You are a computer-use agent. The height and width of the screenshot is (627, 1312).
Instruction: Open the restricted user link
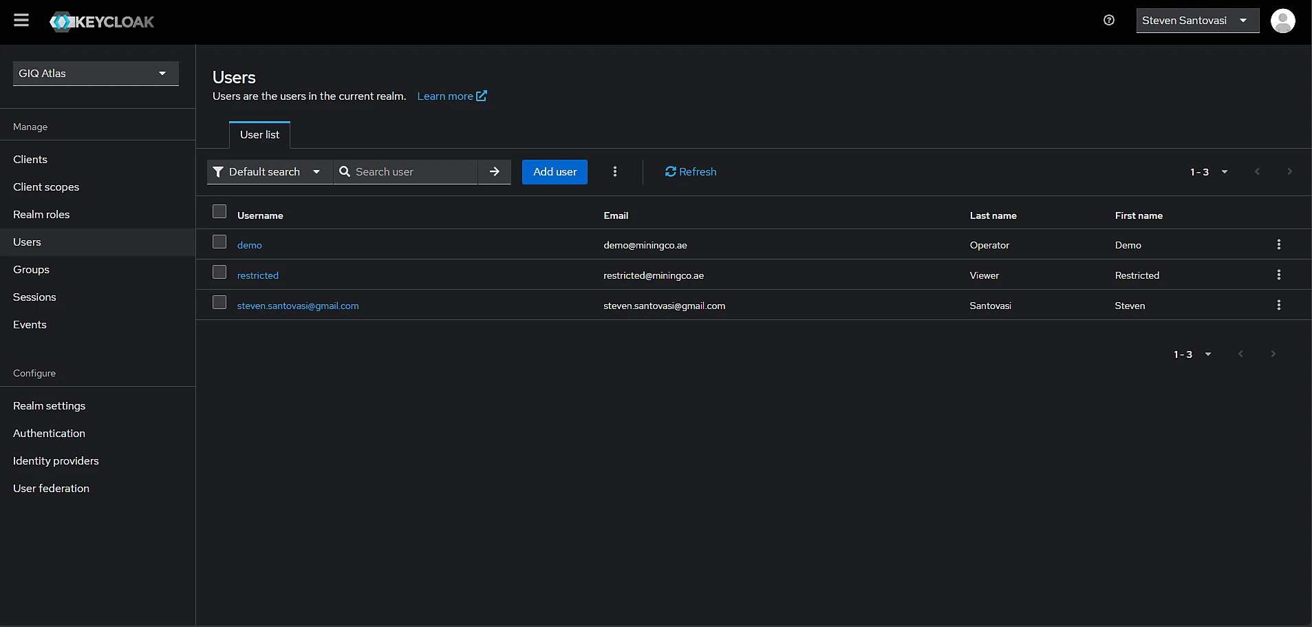[257, 275]
